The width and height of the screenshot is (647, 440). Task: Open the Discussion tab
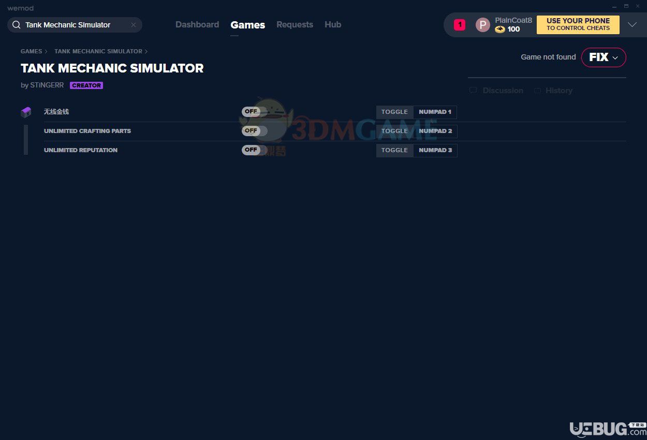[x=496, y=91]
